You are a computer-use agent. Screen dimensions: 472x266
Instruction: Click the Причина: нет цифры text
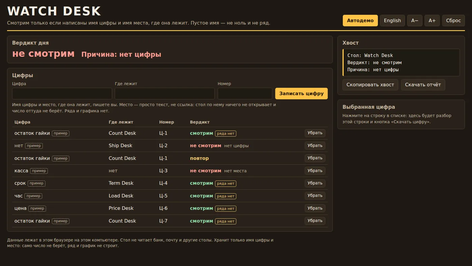[x=121, y=54]
